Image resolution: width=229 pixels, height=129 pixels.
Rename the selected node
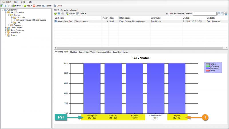point(47,6)
